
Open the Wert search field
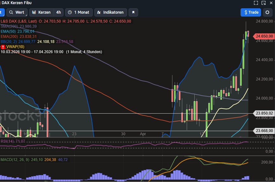[x=16, y=12]
